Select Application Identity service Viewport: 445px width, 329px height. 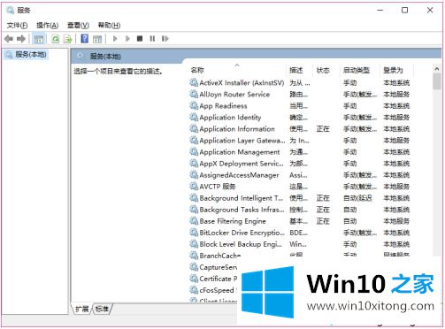[300, 118]
